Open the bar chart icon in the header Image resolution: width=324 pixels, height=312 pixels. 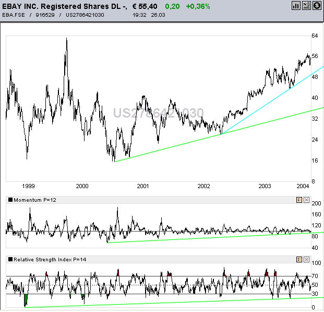pos(296,6)
